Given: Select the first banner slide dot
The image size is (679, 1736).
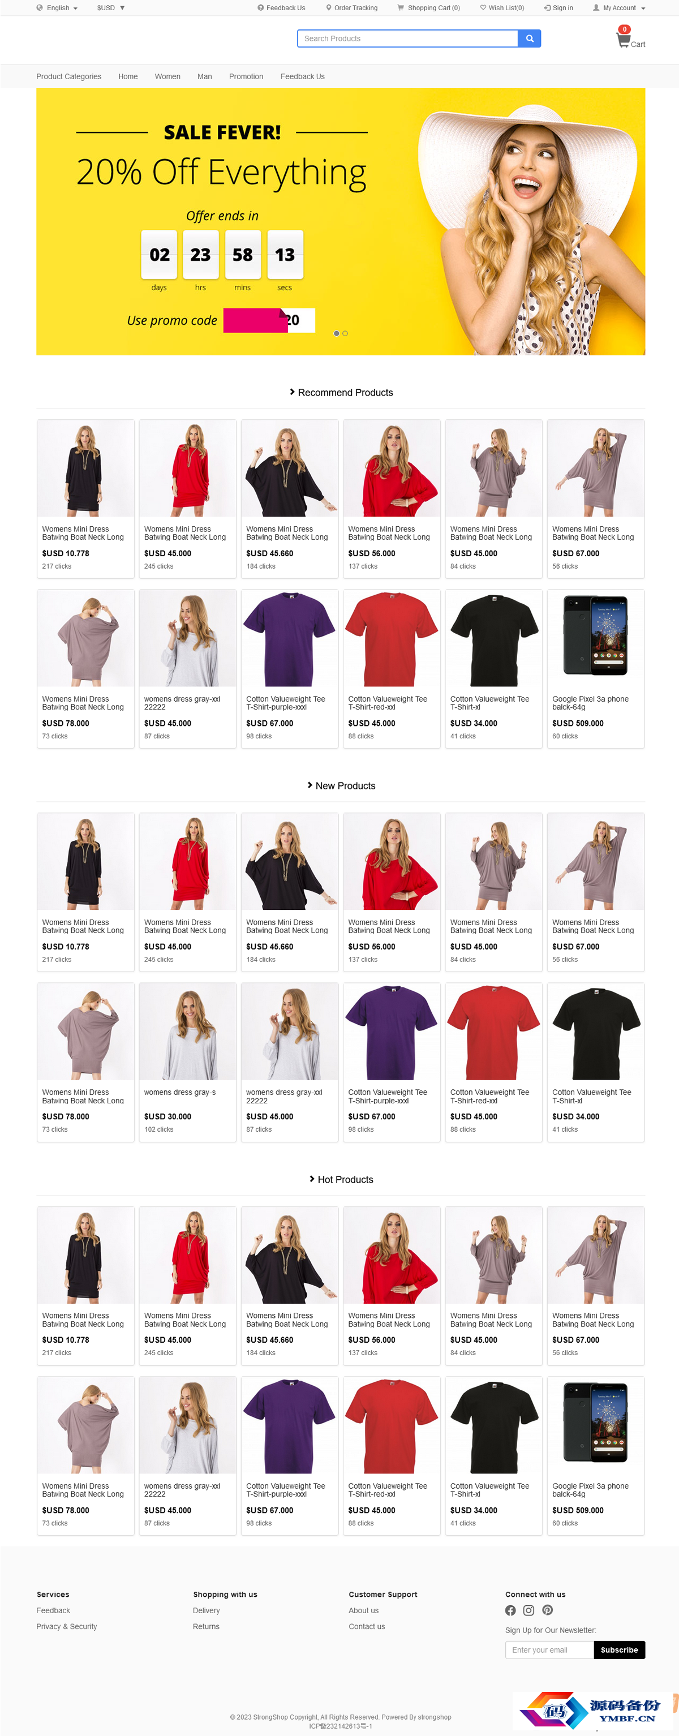Looking at the screenshot, I should point(337,334).
